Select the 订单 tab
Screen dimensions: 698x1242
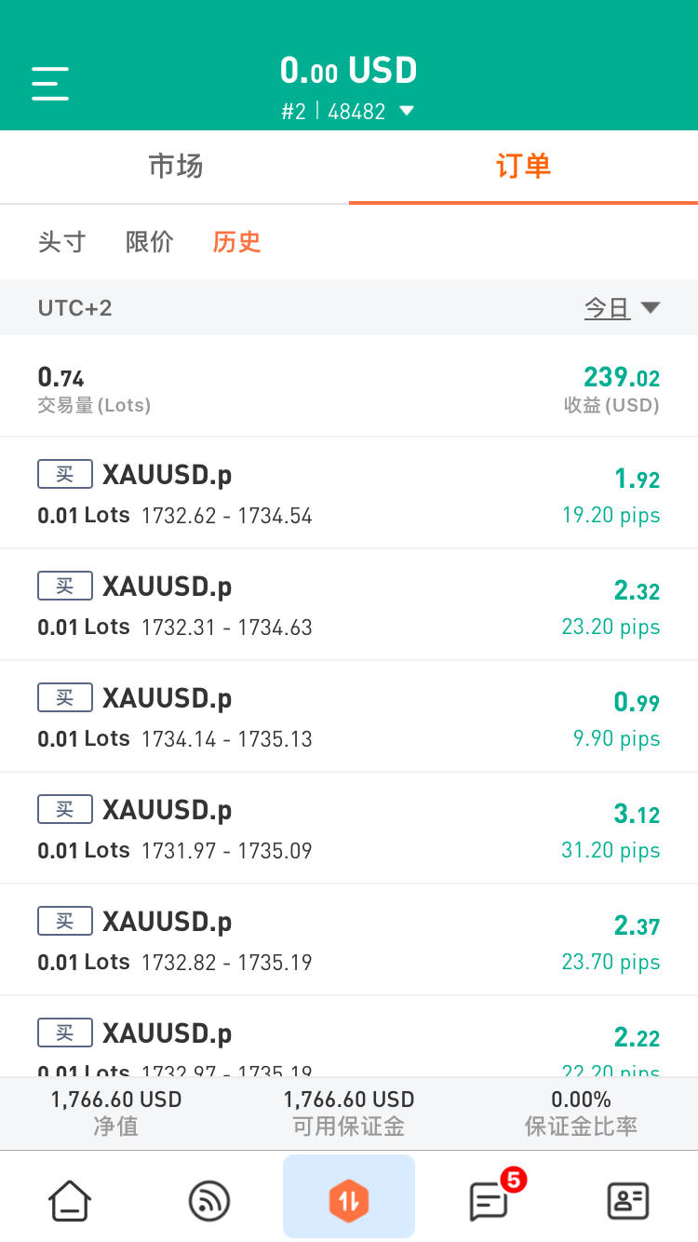(x=523, y=167)
